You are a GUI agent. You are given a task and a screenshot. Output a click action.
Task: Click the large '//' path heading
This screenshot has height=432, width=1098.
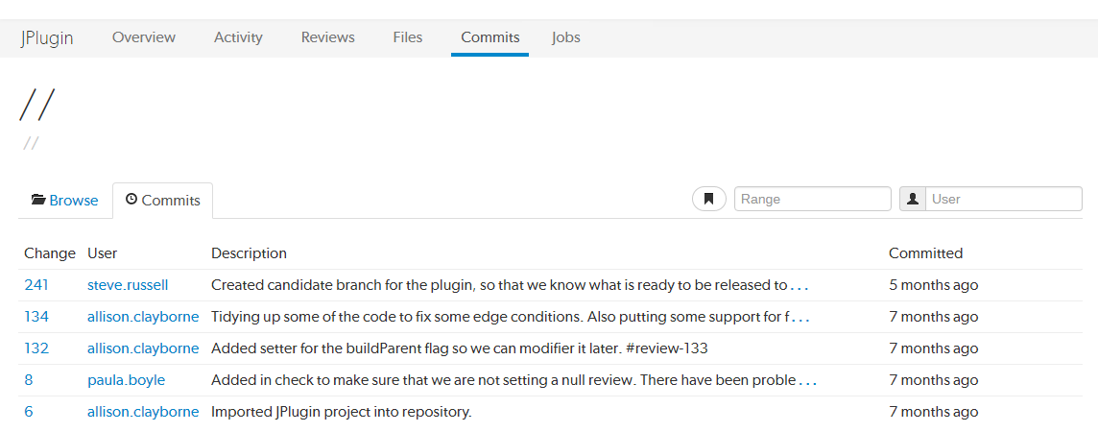point(36,105)
